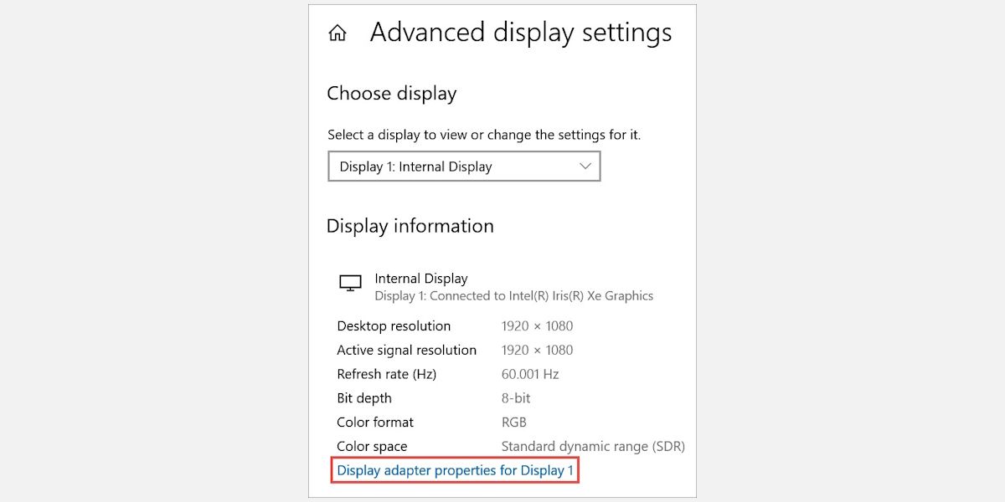The width and height of the screenshot is (1005, 502).
Task: Click the Standard dynamic range SDR value
Action: 594,446
